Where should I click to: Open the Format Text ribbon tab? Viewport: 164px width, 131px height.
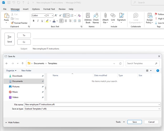point(49,9)
